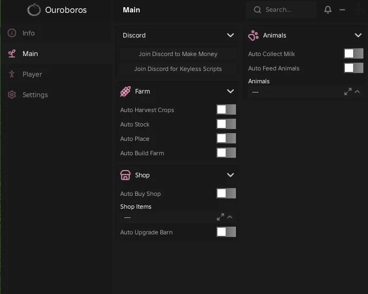Collapse the Farm section chevron
The image size is (368, 294).
[230, 91]
